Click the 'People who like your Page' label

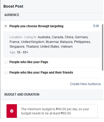[x=29, y=62]
